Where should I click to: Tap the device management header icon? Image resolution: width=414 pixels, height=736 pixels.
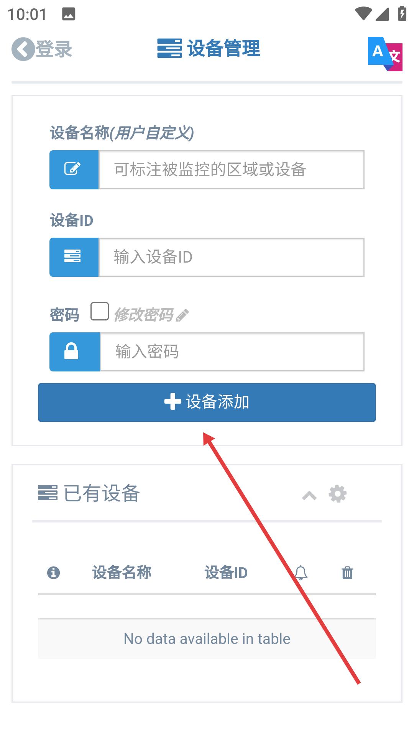169,48
